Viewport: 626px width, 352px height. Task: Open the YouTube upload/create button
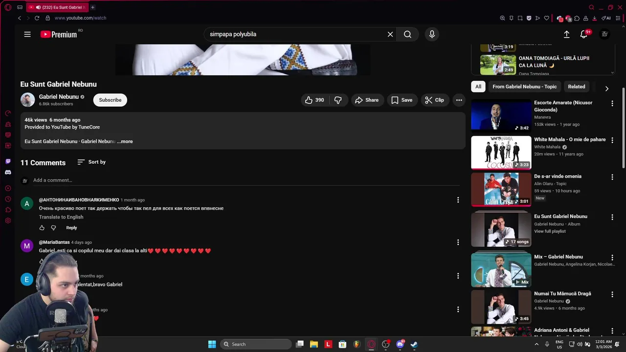pos(566,34)
